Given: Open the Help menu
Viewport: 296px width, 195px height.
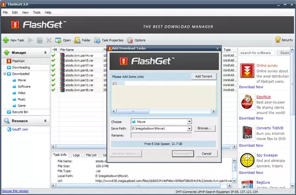Looking at the screenshot, I should 48,12.
